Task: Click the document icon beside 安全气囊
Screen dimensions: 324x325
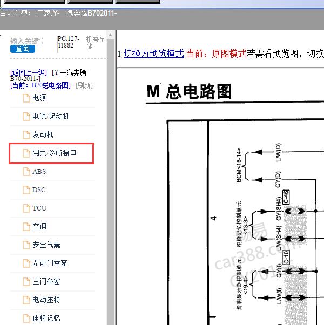Action: pos(26,245)
